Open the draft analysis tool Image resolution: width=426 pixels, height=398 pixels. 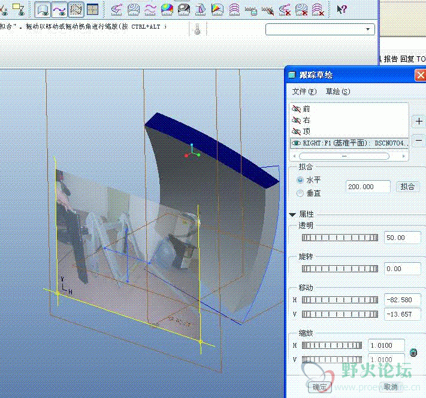pyautogui.click(x=201, y=10)
